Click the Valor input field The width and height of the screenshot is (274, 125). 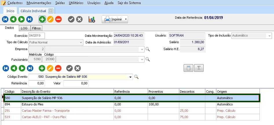tap(76, 83)
